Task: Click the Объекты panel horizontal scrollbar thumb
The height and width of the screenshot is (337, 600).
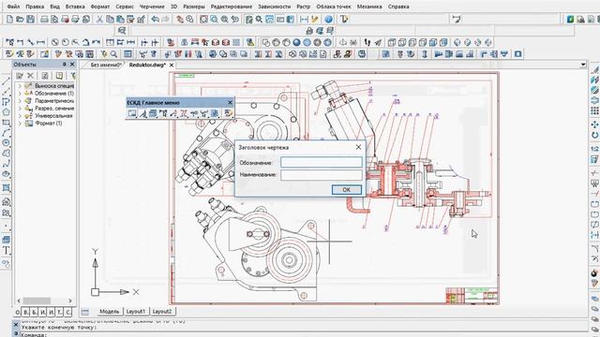Action: [x=37, y=300]
